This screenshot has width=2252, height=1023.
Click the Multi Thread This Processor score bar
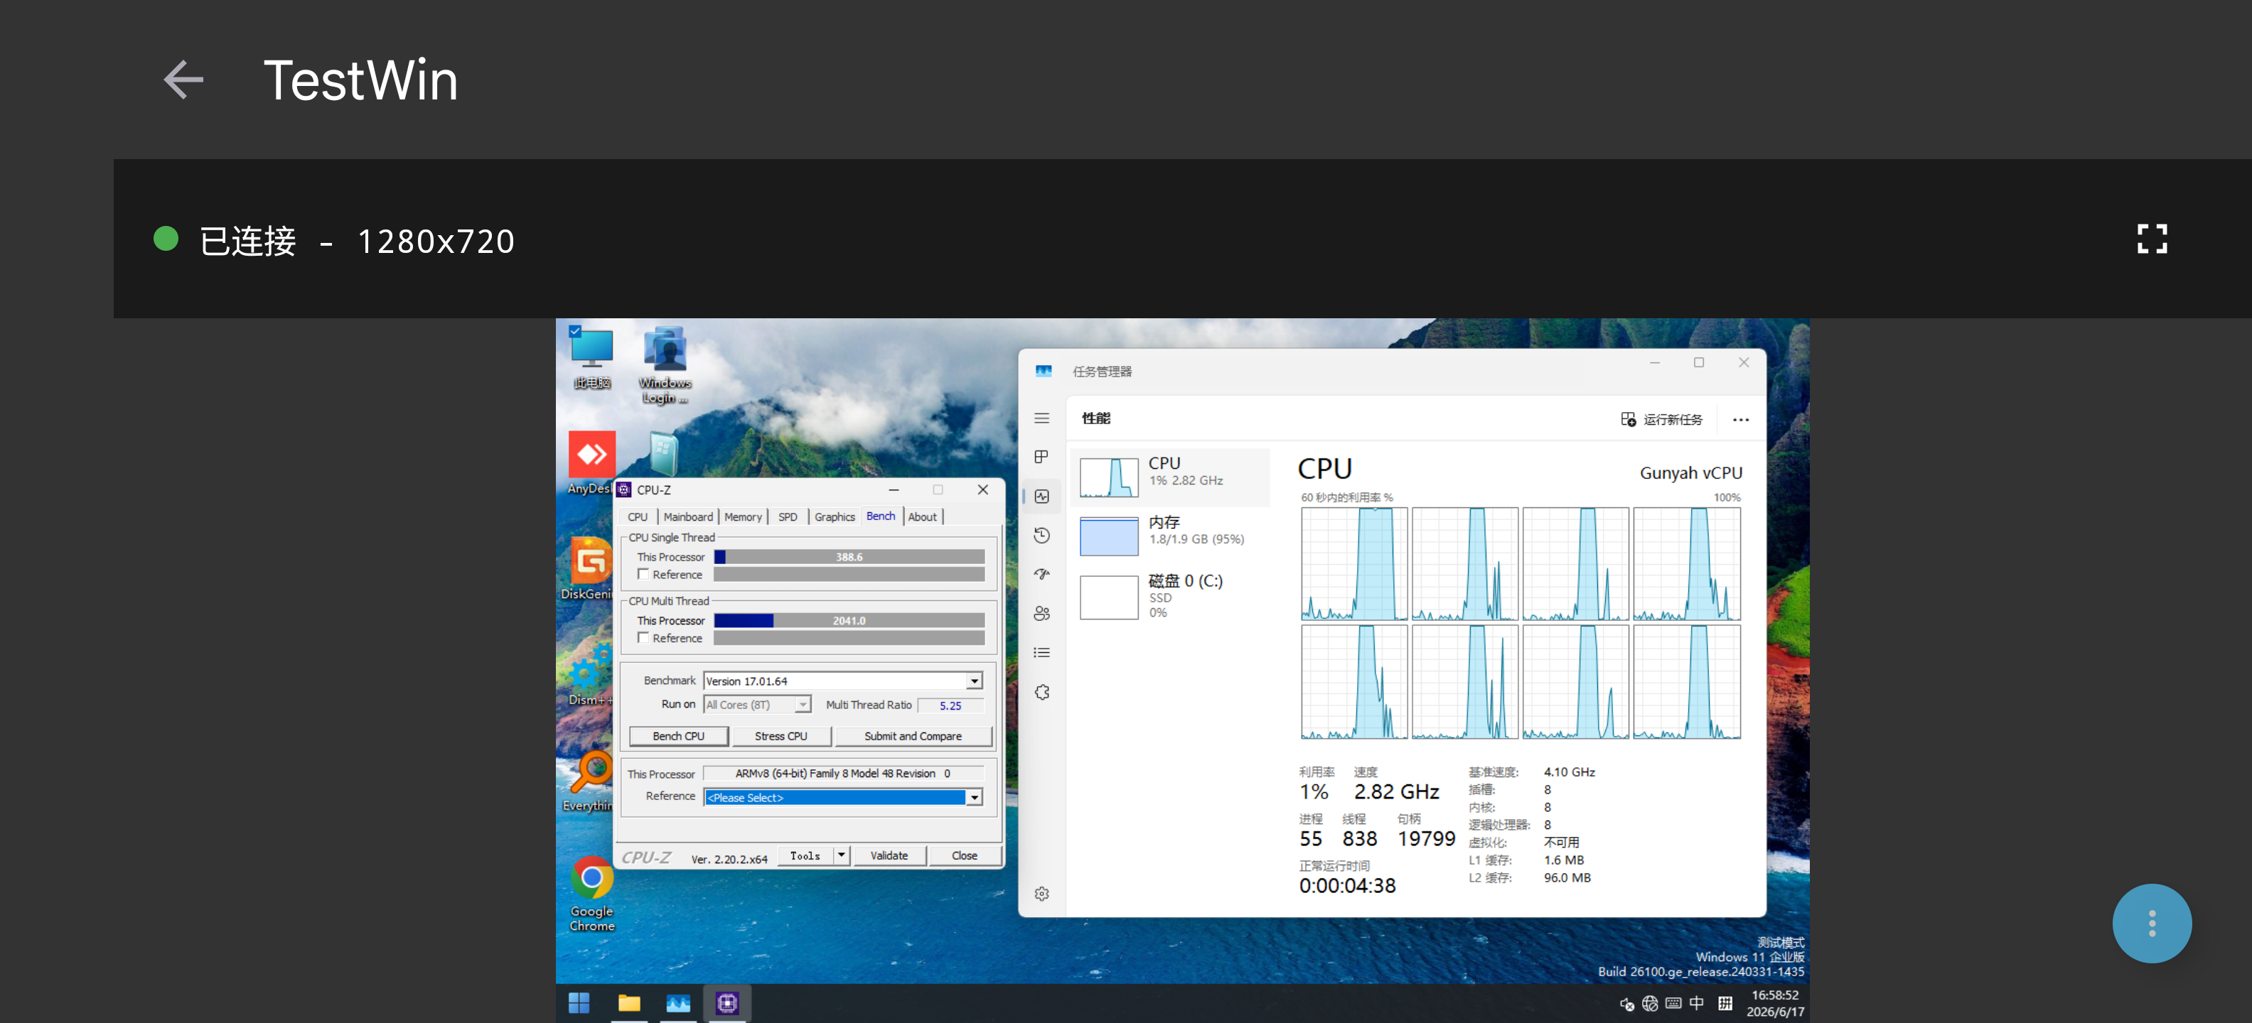coord(849,620)
